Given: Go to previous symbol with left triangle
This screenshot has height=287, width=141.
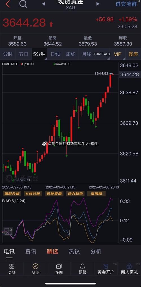Looking at the screenshot, I should point(43,4).
